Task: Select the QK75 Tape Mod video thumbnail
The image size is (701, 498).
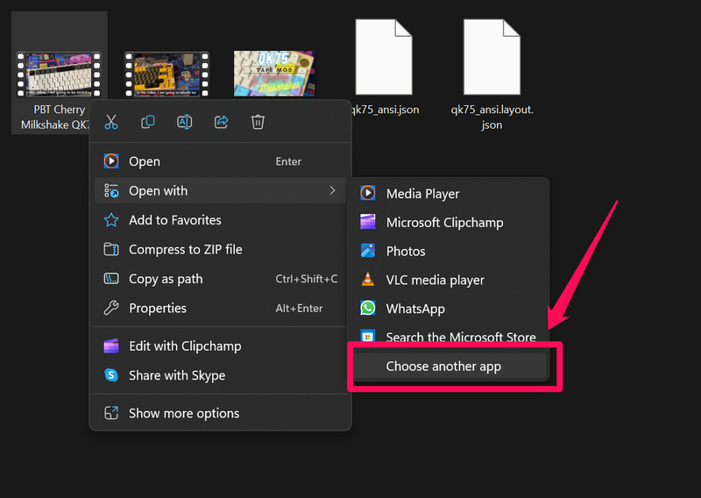Action: [273, 74]
